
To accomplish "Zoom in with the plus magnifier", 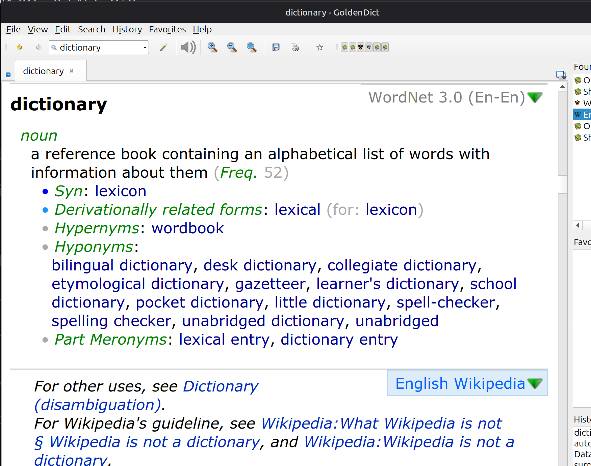I will [x=212, y=47].
